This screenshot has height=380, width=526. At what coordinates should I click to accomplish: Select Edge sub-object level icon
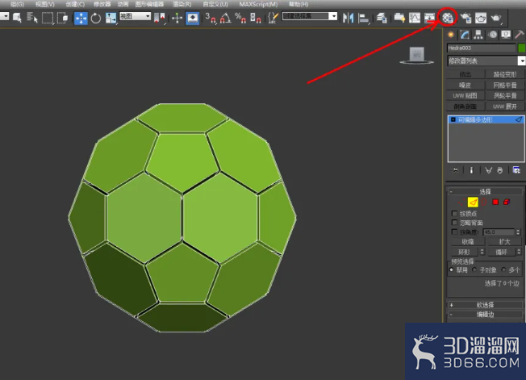tap(473, 202)
